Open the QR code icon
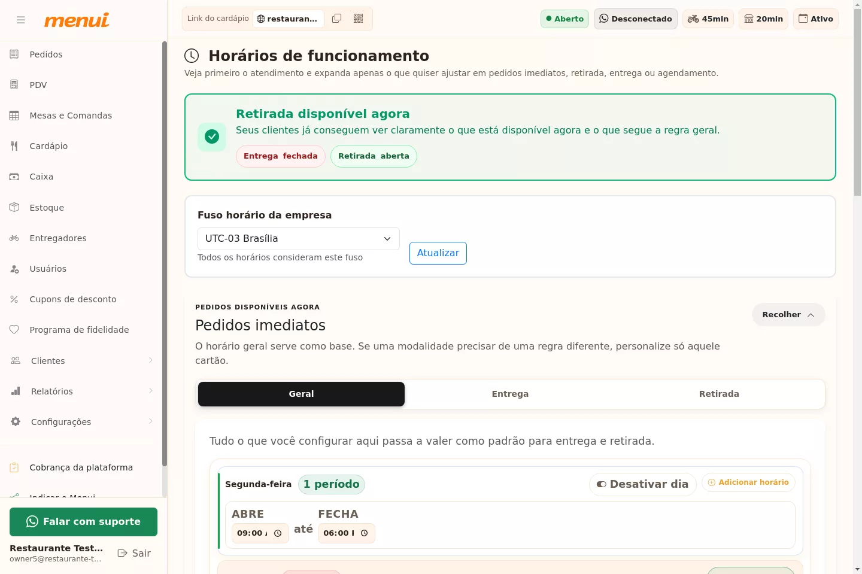Screen dimensions: 862x574 point(359,19)
